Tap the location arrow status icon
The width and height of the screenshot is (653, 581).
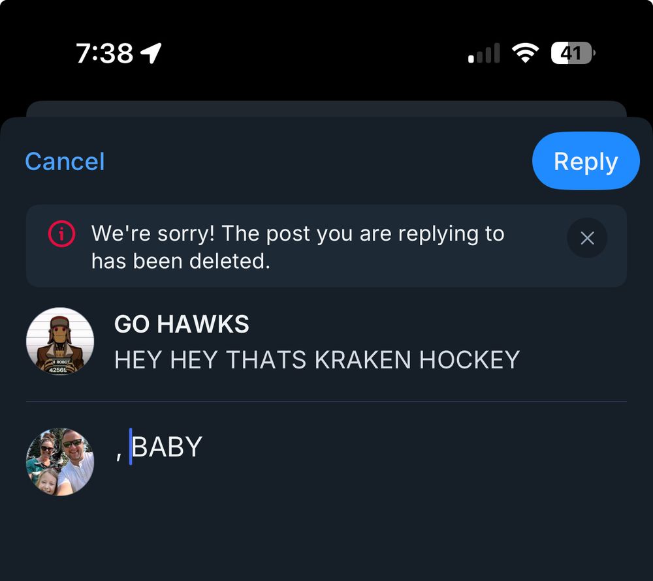point(151,53)
